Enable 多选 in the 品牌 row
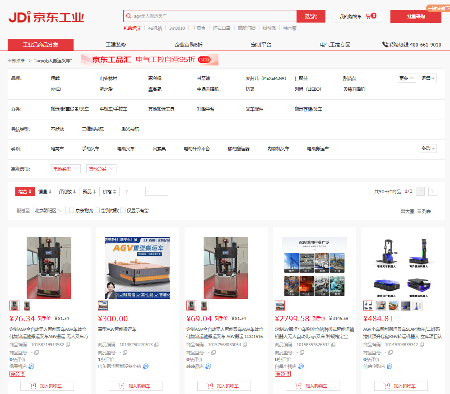Viewport: 450px width, 394px height. point(428,78)
